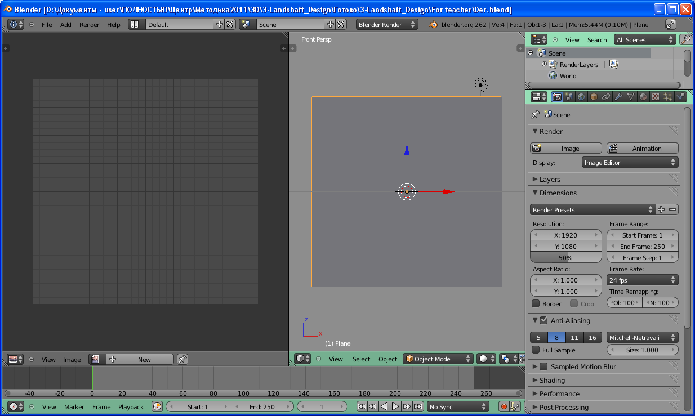The image size is (695, 416).
Task: Open the Display Image Editor dropdown
Action: pyautogui.click(x=630, y=162)
